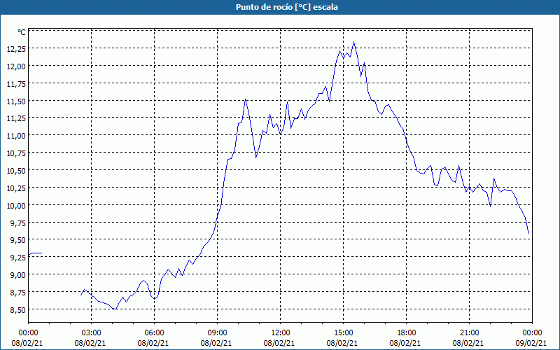Image resolution: width=560 pixels, height=350 pixels.
Task: Click the 10,25 vertical axis label
Action: click(x=16, y=188)
